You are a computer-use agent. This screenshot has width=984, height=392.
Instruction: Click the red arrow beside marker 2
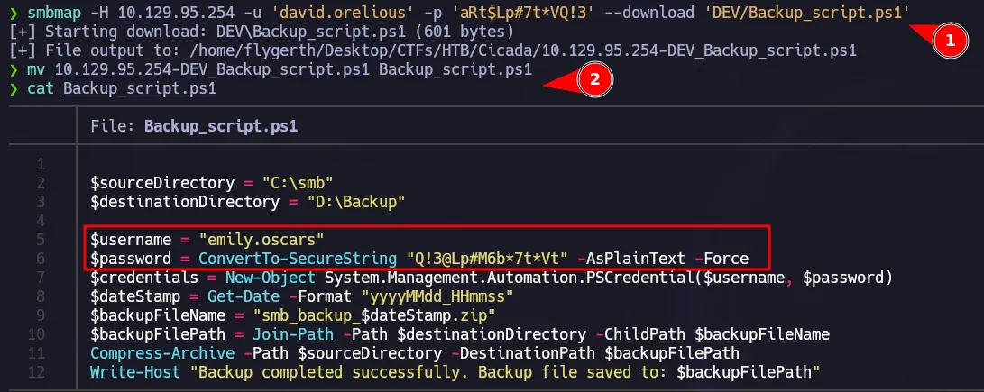[559, 83]
